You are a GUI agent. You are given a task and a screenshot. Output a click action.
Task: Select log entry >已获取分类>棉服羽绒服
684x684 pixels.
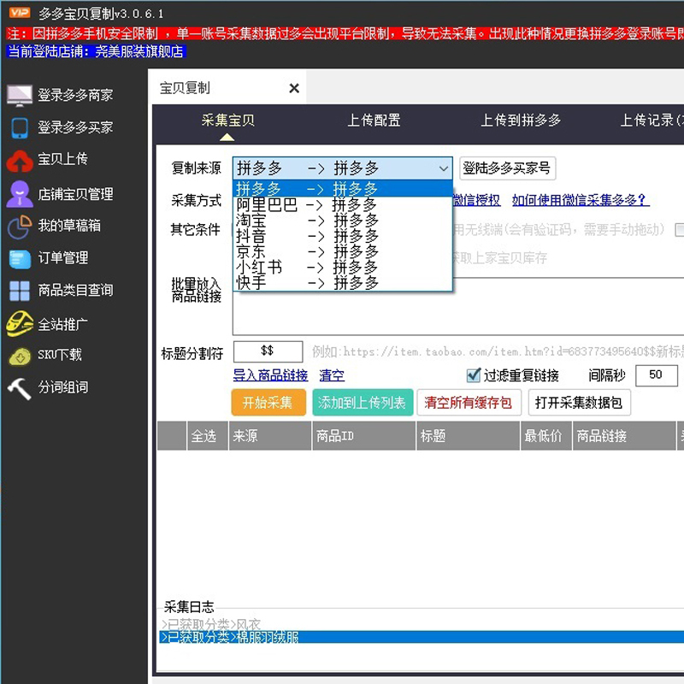click(422, 637)
